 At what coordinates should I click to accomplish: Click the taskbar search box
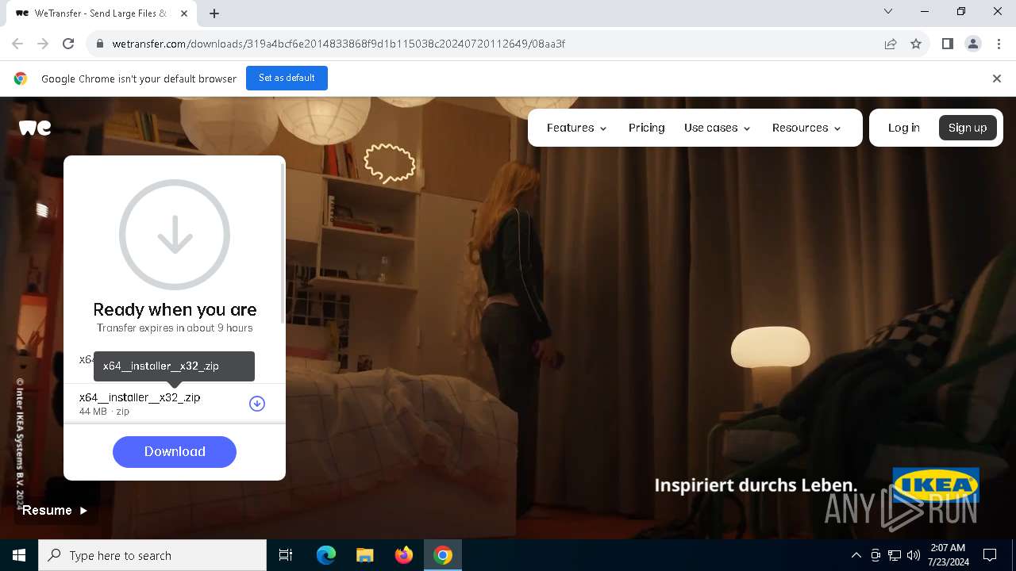(x=152, y=555)
